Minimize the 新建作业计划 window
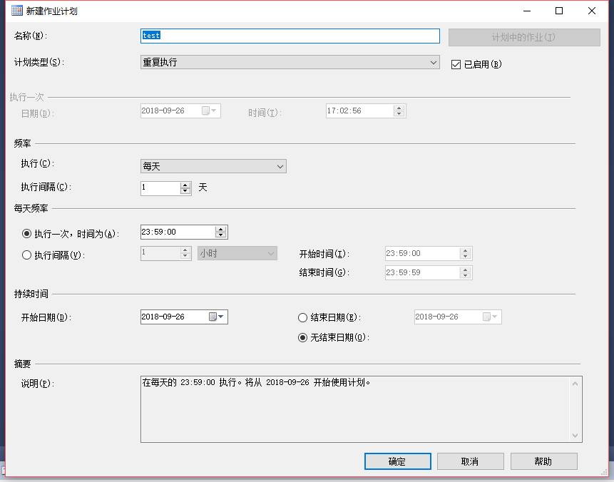The image size is (614, 482). [x=527, y=11]
